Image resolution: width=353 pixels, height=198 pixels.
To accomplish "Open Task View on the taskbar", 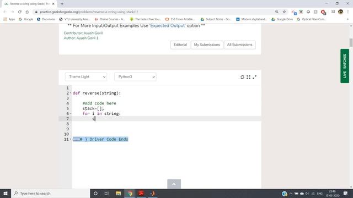I will tap(106, 193).
